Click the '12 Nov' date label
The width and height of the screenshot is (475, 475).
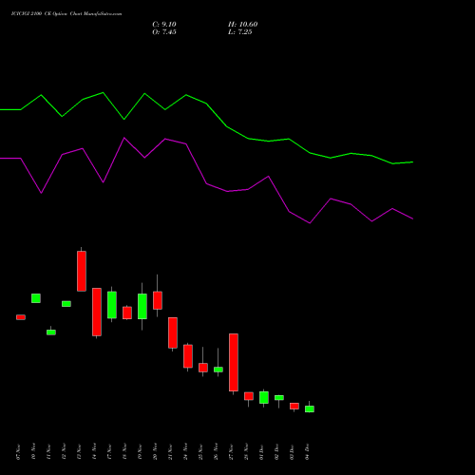coord(64,452)
